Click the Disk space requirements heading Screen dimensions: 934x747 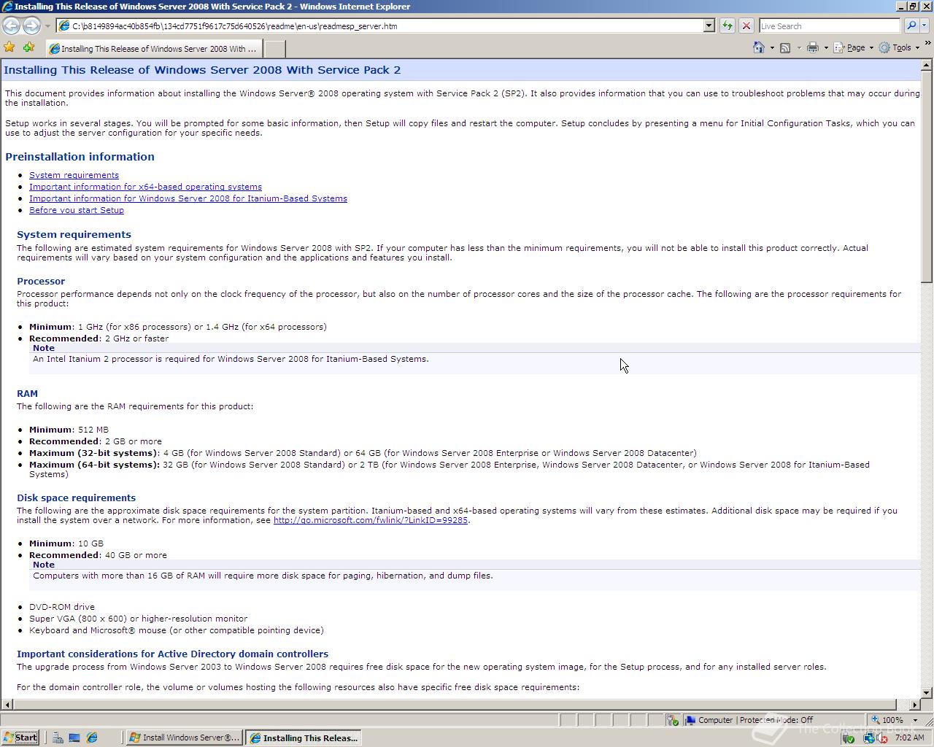[x=76, y=498]
